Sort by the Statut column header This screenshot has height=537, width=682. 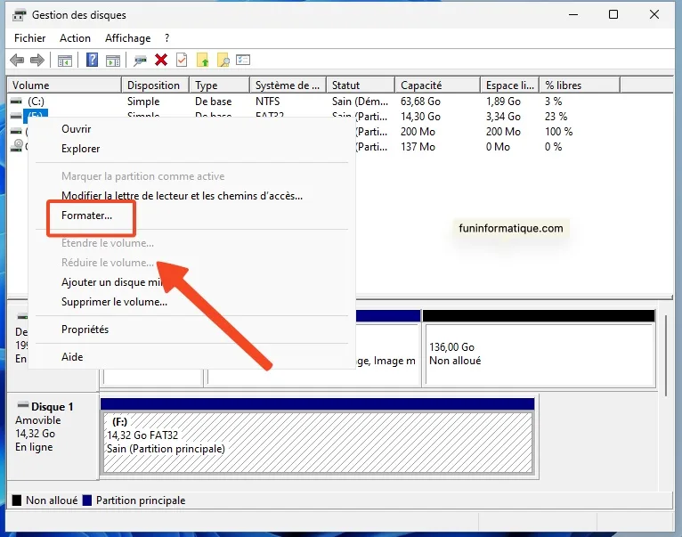point(361,85)
